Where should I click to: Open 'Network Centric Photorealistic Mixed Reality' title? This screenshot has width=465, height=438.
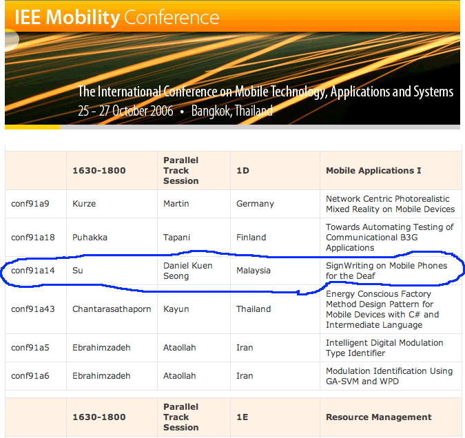[391, 204]
